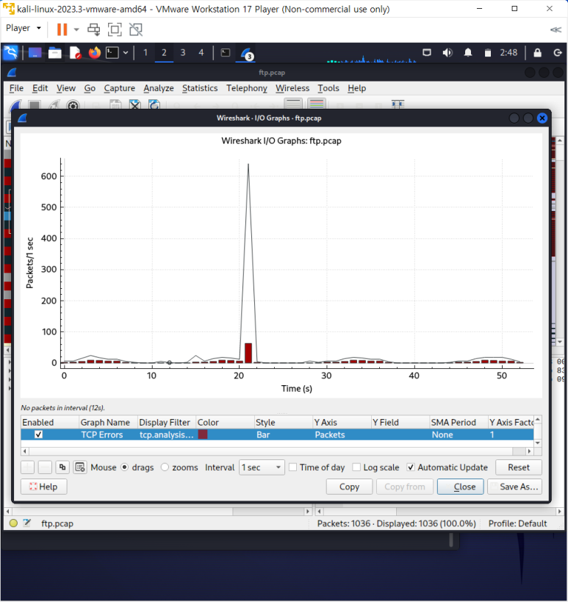Viewport: 568px width, 602px height.
Task: Enable Time of day checkbox
Action: click(293, 467)
